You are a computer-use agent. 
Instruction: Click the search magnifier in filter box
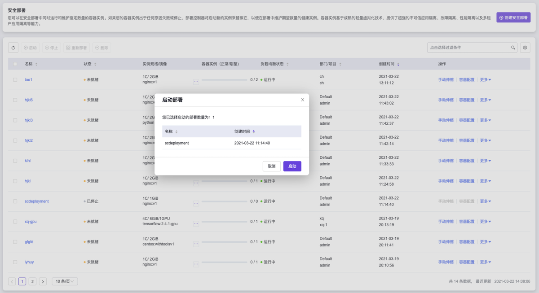[x=513, y=48]
